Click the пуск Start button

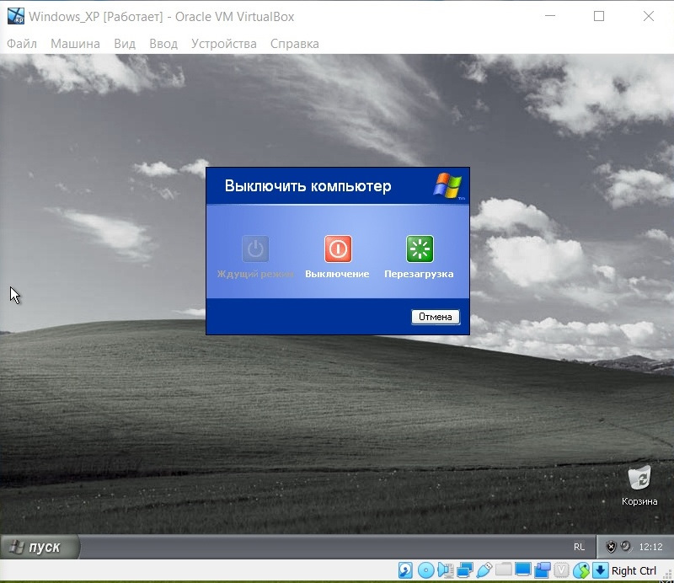pyautogui.click(x=40, y=547)
